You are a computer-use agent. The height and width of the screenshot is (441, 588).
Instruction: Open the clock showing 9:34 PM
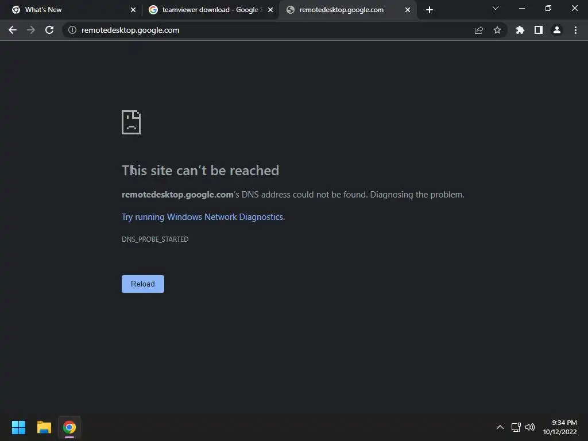[560, 427]
